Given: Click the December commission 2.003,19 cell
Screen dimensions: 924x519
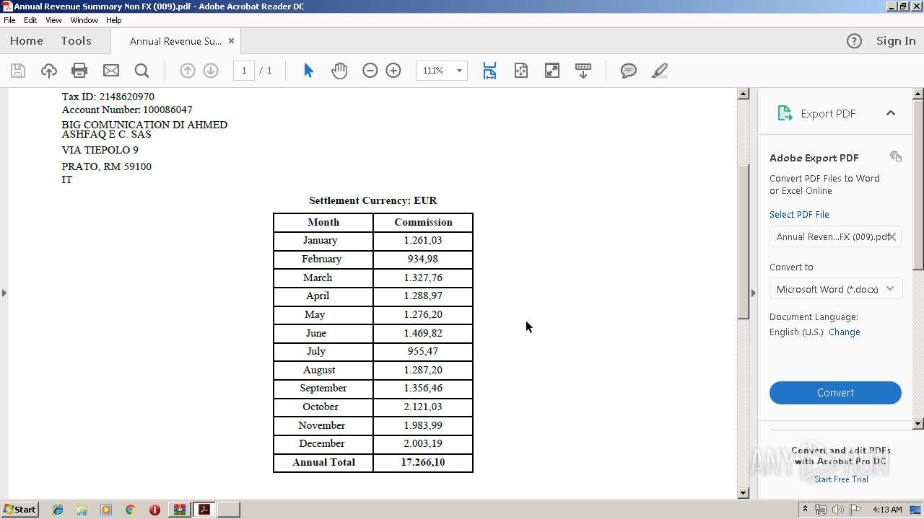Looking at the screenshot, I should 423,444.
